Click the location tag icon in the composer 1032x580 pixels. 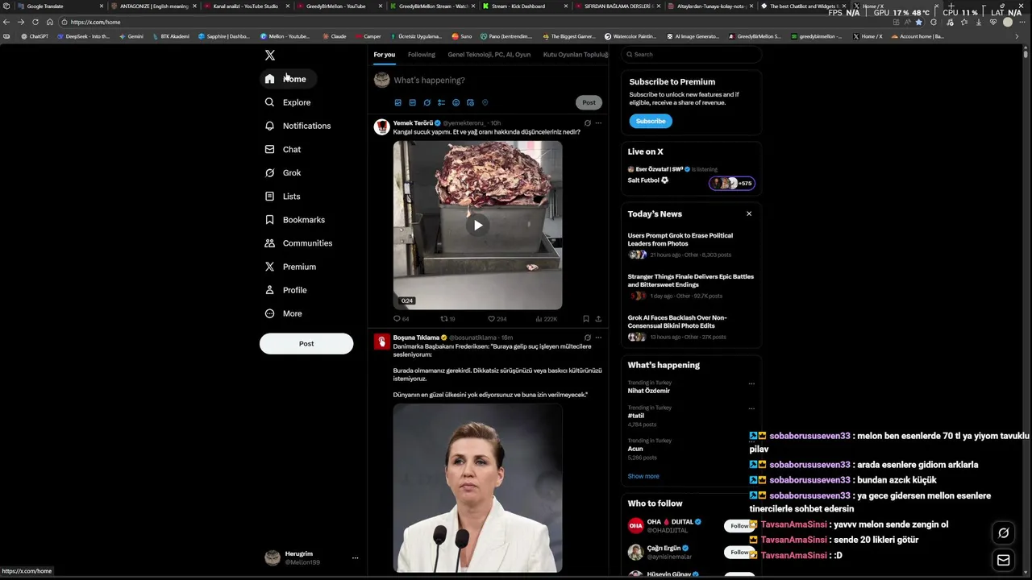point(485,102)
